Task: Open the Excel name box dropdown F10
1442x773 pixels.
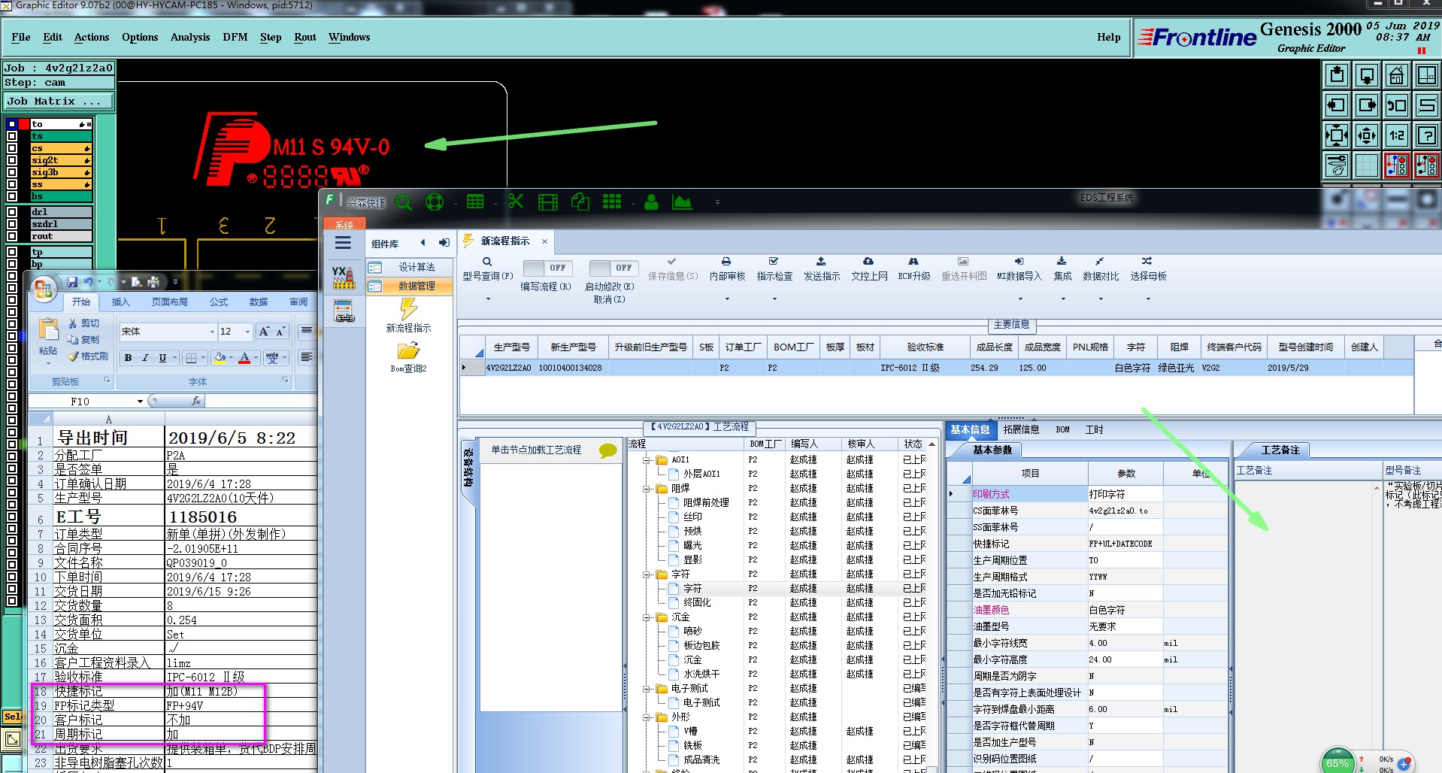Action: pyautogui.click(x=140, y=402)
